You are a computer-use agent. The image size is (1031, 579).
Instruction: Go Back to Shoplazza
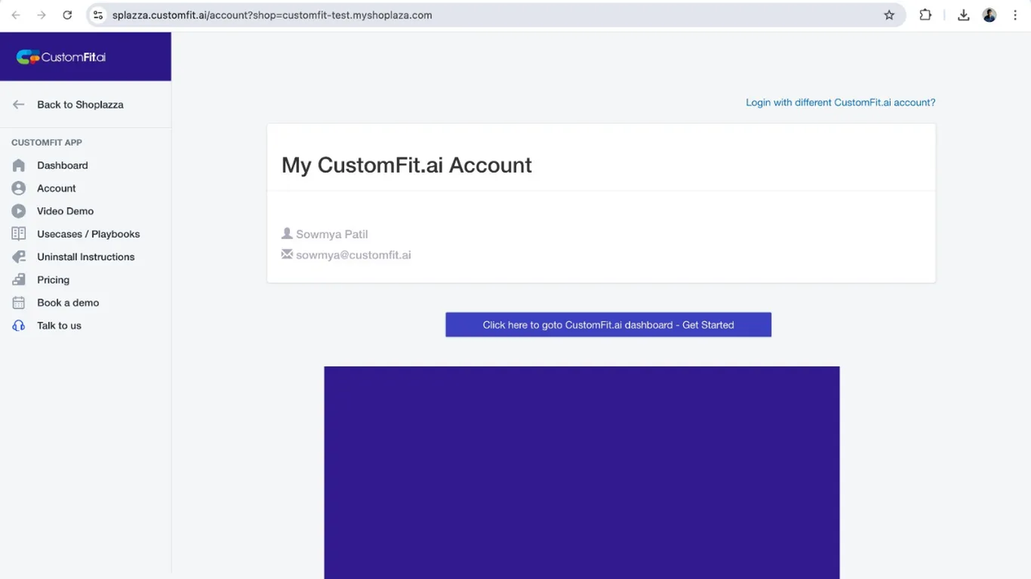80,105
